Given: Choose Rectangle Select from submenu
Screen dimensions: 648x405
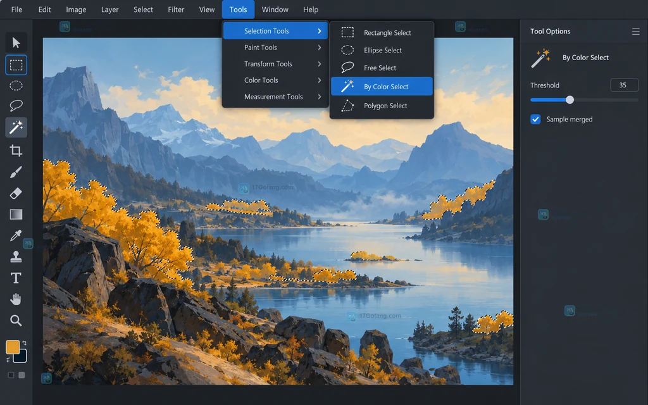Looking at the screenshot, I should (x=382, y=33).
